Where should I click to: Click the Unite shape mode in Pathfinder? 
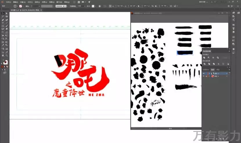click(x=204, y=58)
